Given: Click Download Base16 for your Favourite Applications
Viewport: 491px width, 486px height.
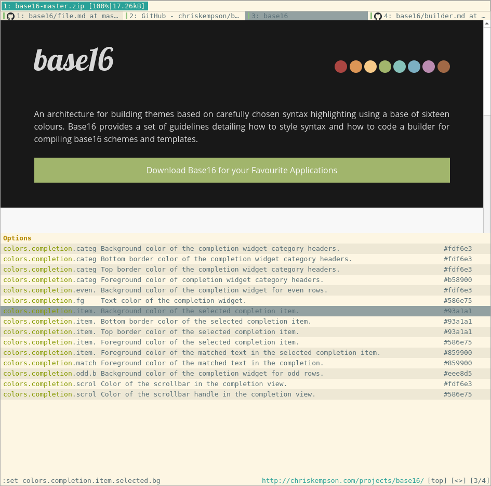Looking at the screenshot, I should coord(242,170).
